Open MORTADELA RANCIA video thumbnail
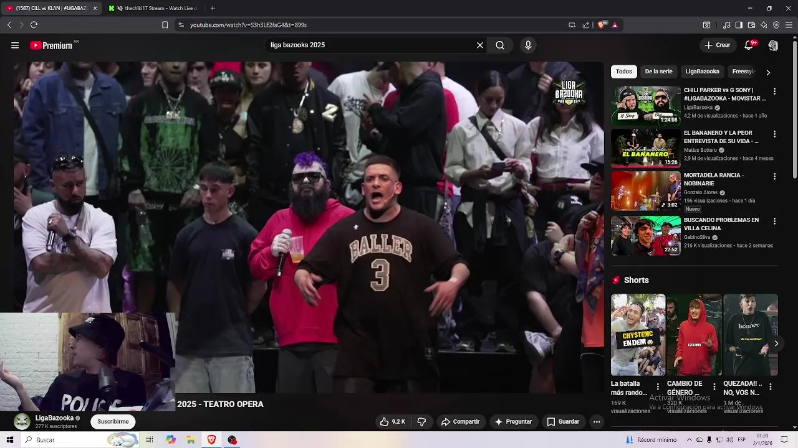This screenshot has width=798, height=448. pos(645,190)
